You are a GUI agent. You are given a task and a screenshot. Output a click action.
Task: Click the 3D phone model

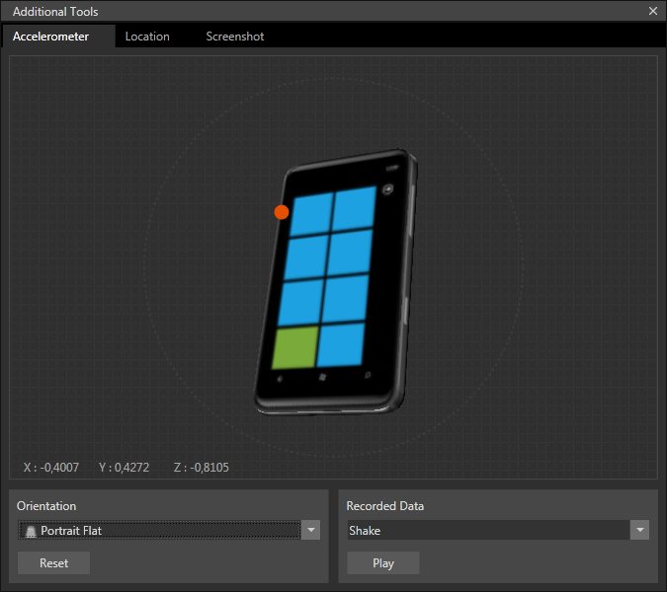click(336, 281)
